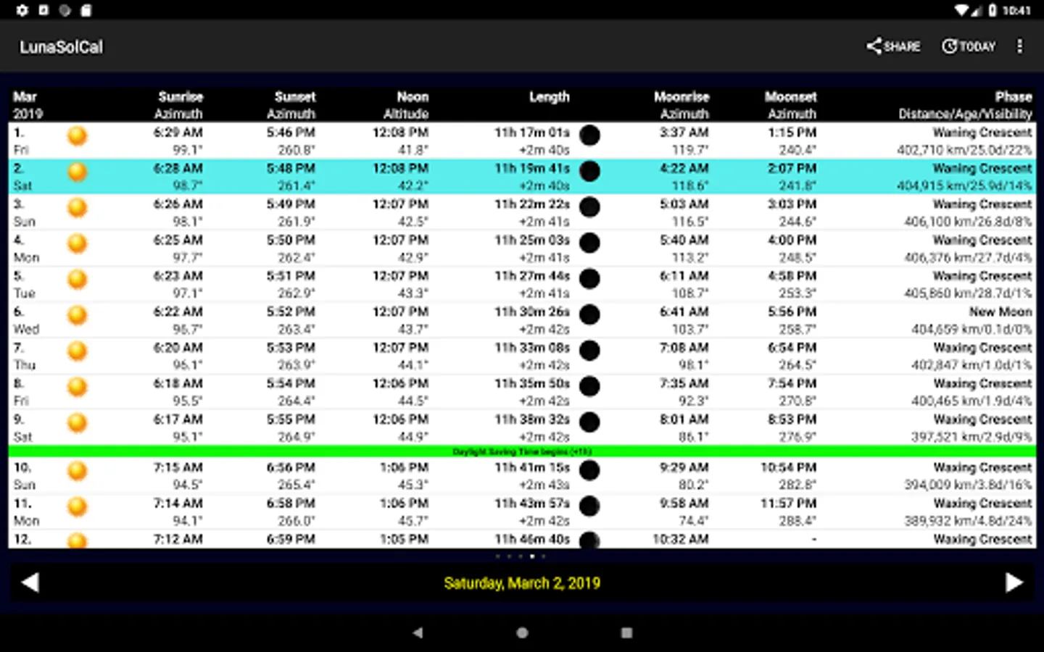Click day length 11h 41m 15s

click(x=532, y=467)
